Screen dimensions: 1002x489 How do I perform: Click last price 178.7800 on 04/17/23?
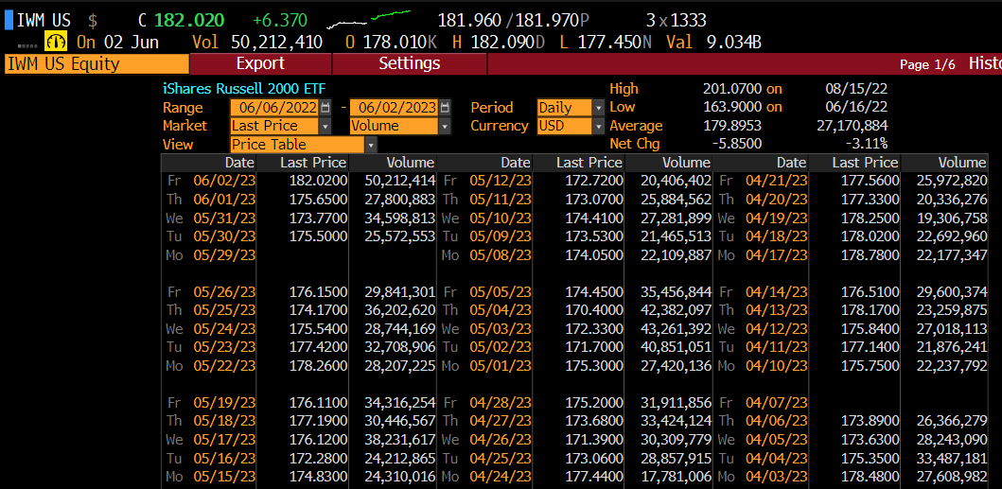click(870, 255)
